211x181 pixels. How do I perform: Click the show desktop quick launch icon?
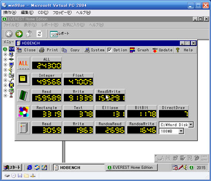44,167
